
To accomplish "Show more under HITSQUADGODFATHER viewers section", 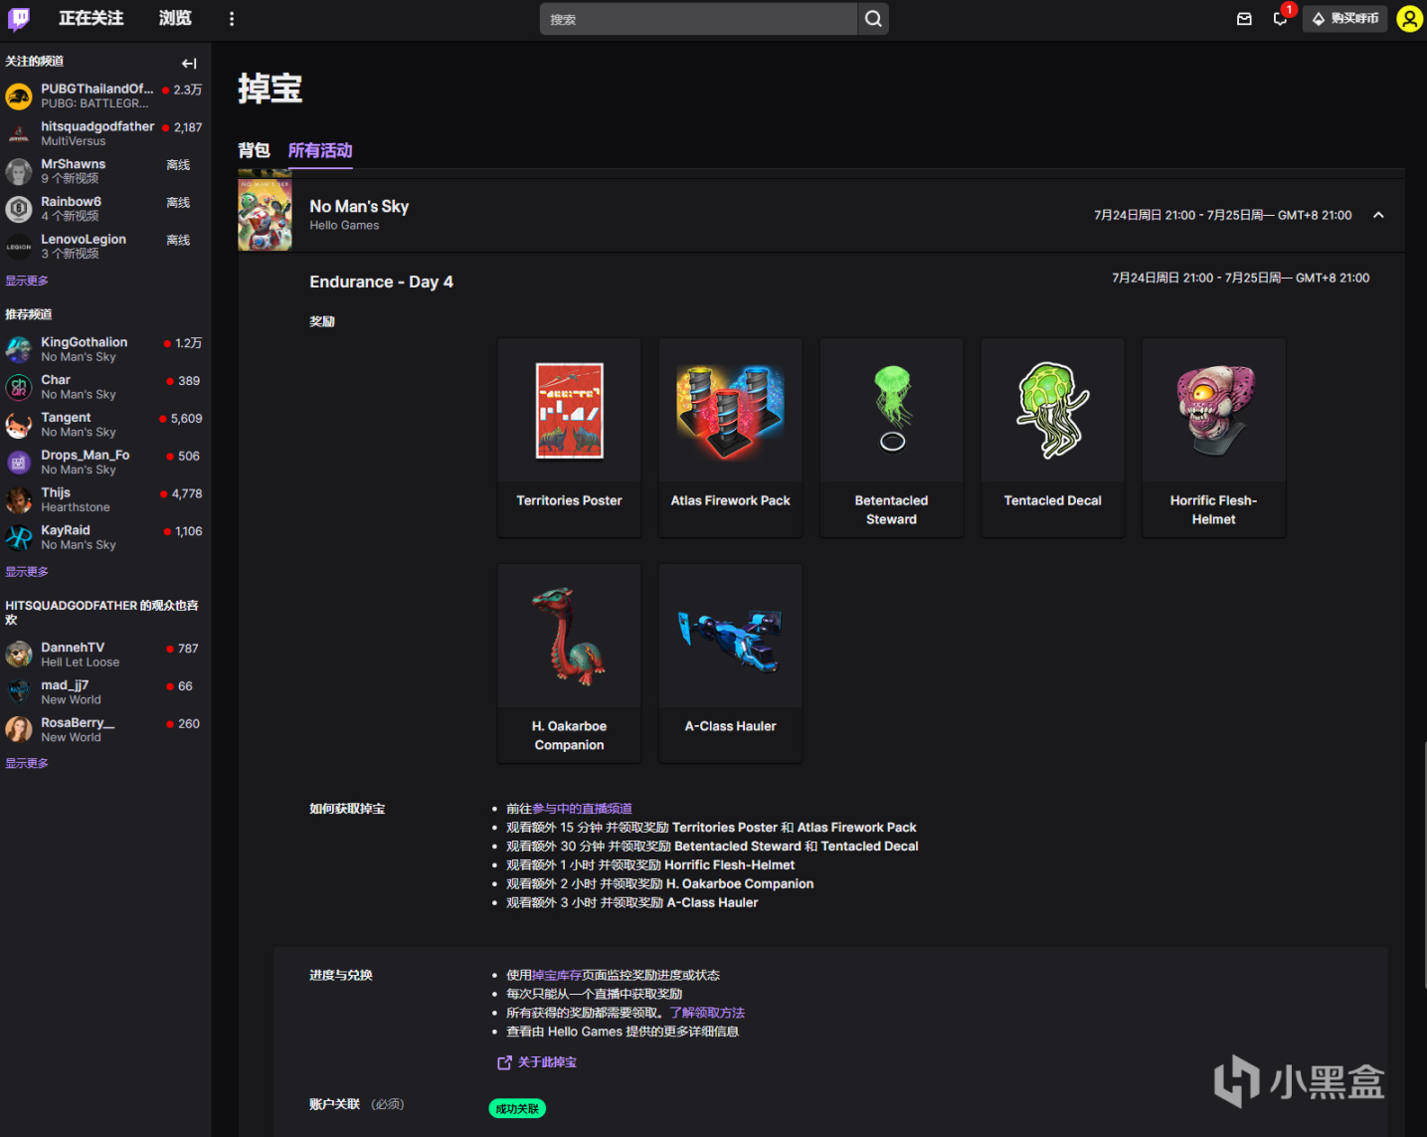I will click(27, 763).
